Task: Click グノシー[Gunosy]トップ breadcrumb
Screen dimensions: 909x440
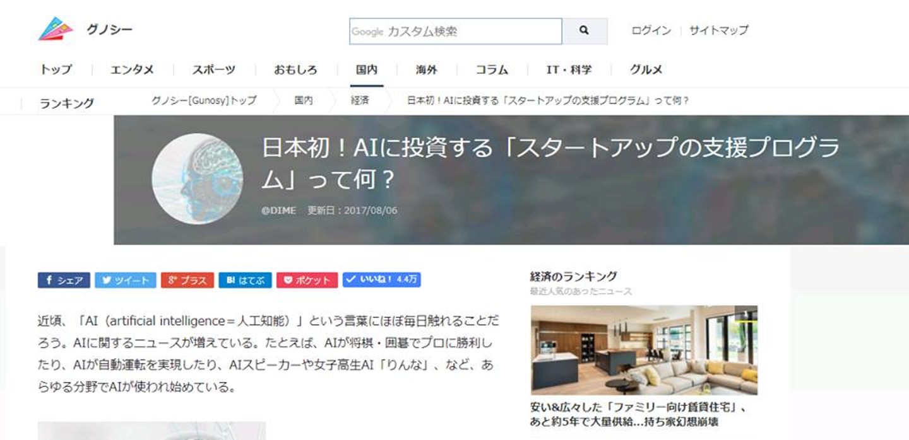Action: 203,100
